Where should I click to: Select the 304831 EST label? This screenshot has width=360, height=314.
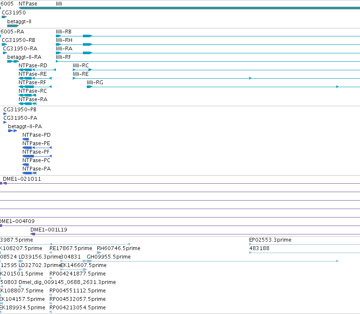point(71,257)
